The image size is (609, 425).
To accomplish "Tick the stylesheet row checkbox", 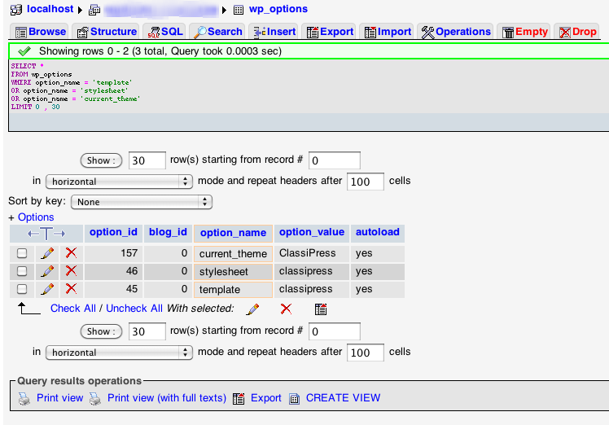I will pyautogui.click(x=22, y=271).
